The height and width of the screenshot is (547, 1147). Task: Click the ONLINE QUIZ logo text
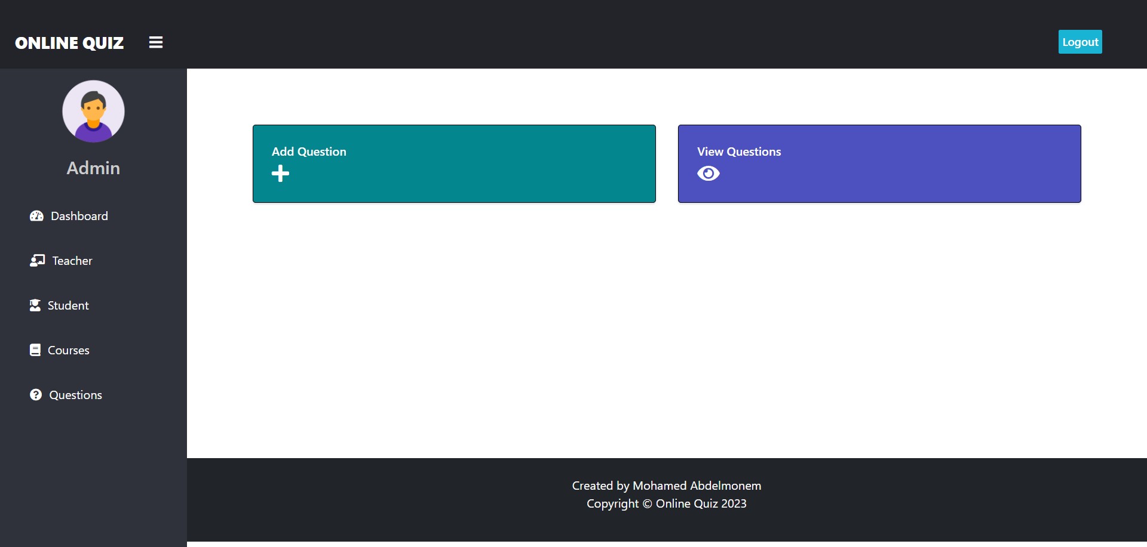(x=69, y=43)
